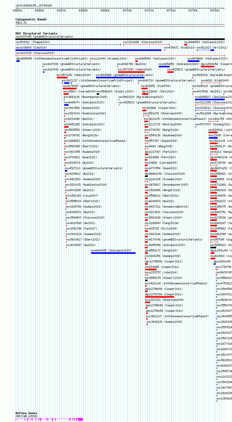232x422 pixels.
Task: Open variant nsv4490710 (gnomADStructuralVariants)
Action: tap(167, 80)
